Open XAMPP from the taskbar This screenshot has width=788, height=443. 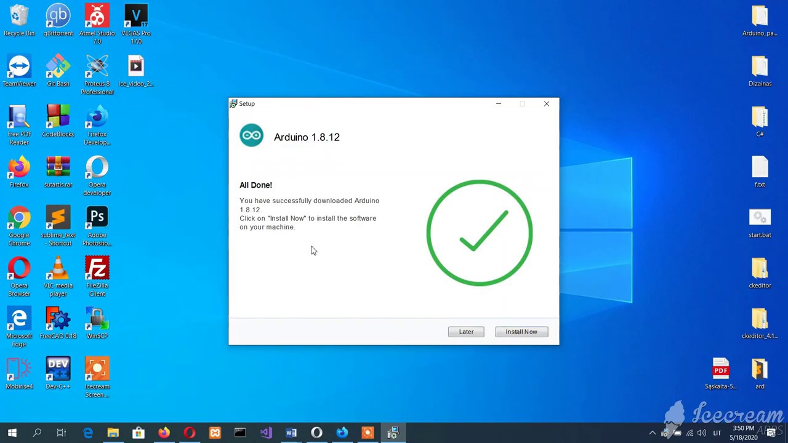click(215, 433)
